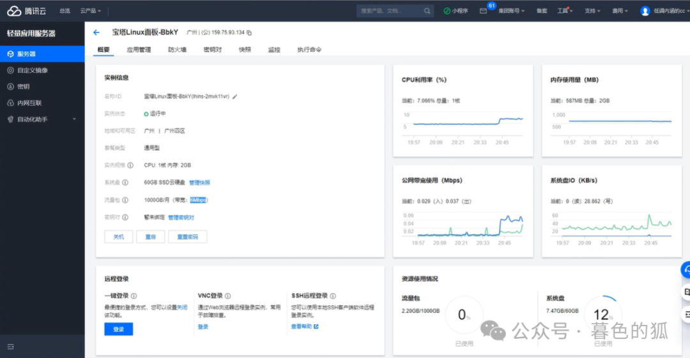Click the pencil icon to rename the instance
Image resolution: width=690 pixels, height=358 pixels.
tap(234, 96)
